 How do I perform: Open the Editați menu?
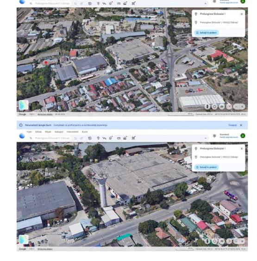tap(38, 132)
